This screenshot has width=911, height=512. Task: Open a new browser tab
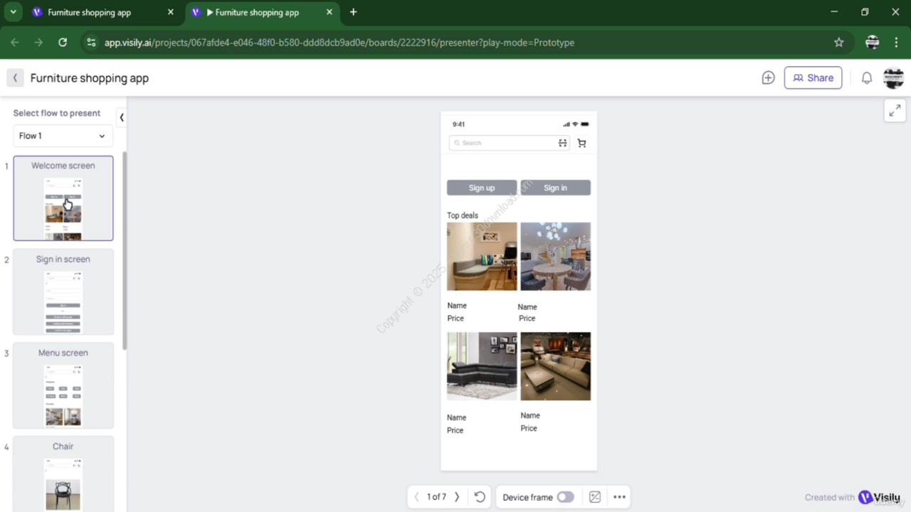pyautogui.click(x=353, y=12)
